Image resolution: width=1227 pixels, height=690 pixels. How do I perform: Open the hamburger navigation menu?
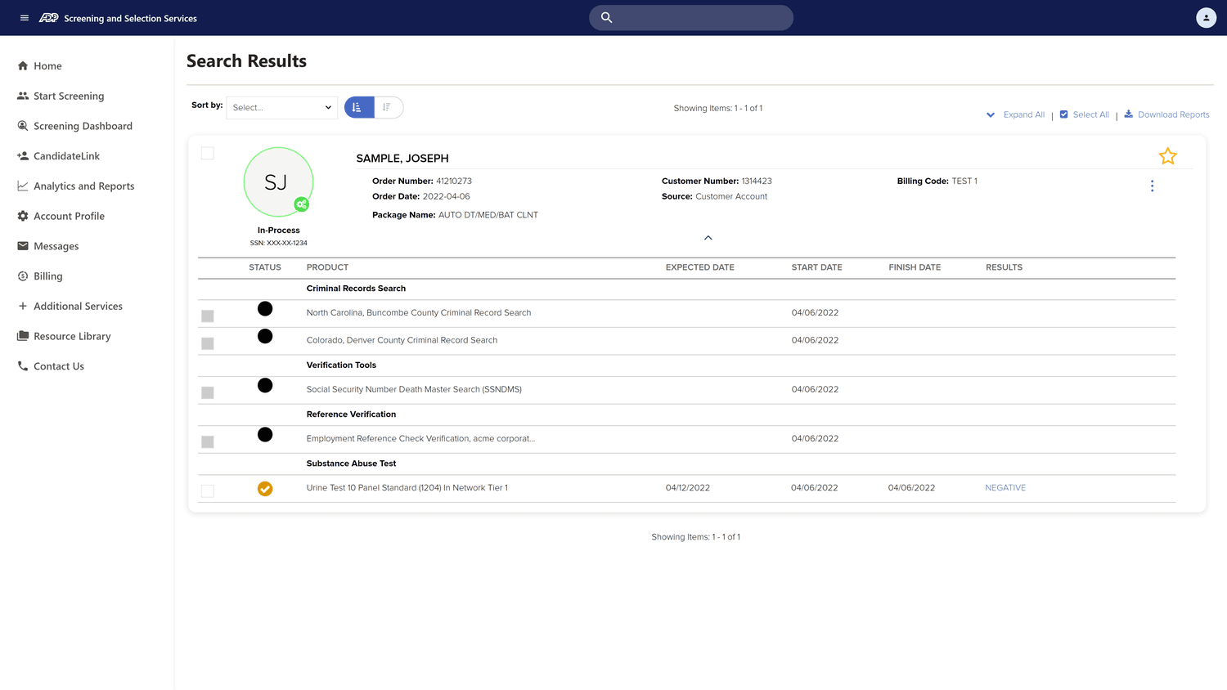25,18
